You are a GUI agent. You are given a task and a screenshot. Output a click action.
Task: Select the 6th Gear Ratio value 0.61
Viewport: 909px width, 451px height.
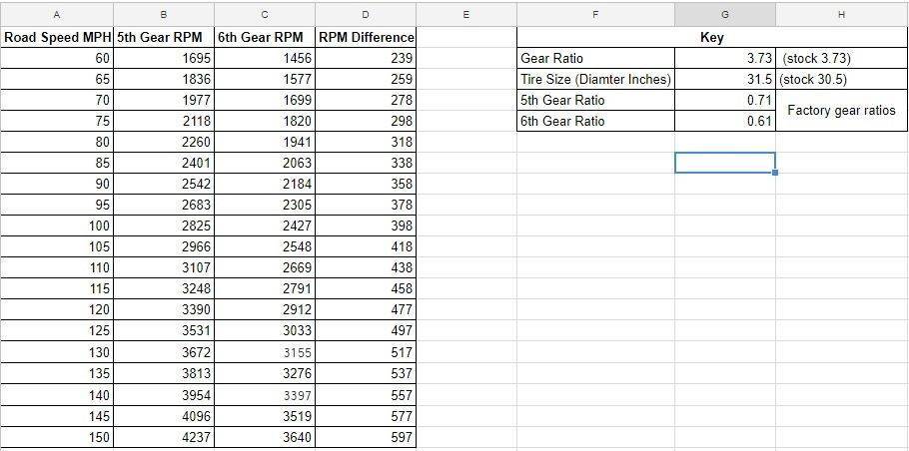(725, 121)
